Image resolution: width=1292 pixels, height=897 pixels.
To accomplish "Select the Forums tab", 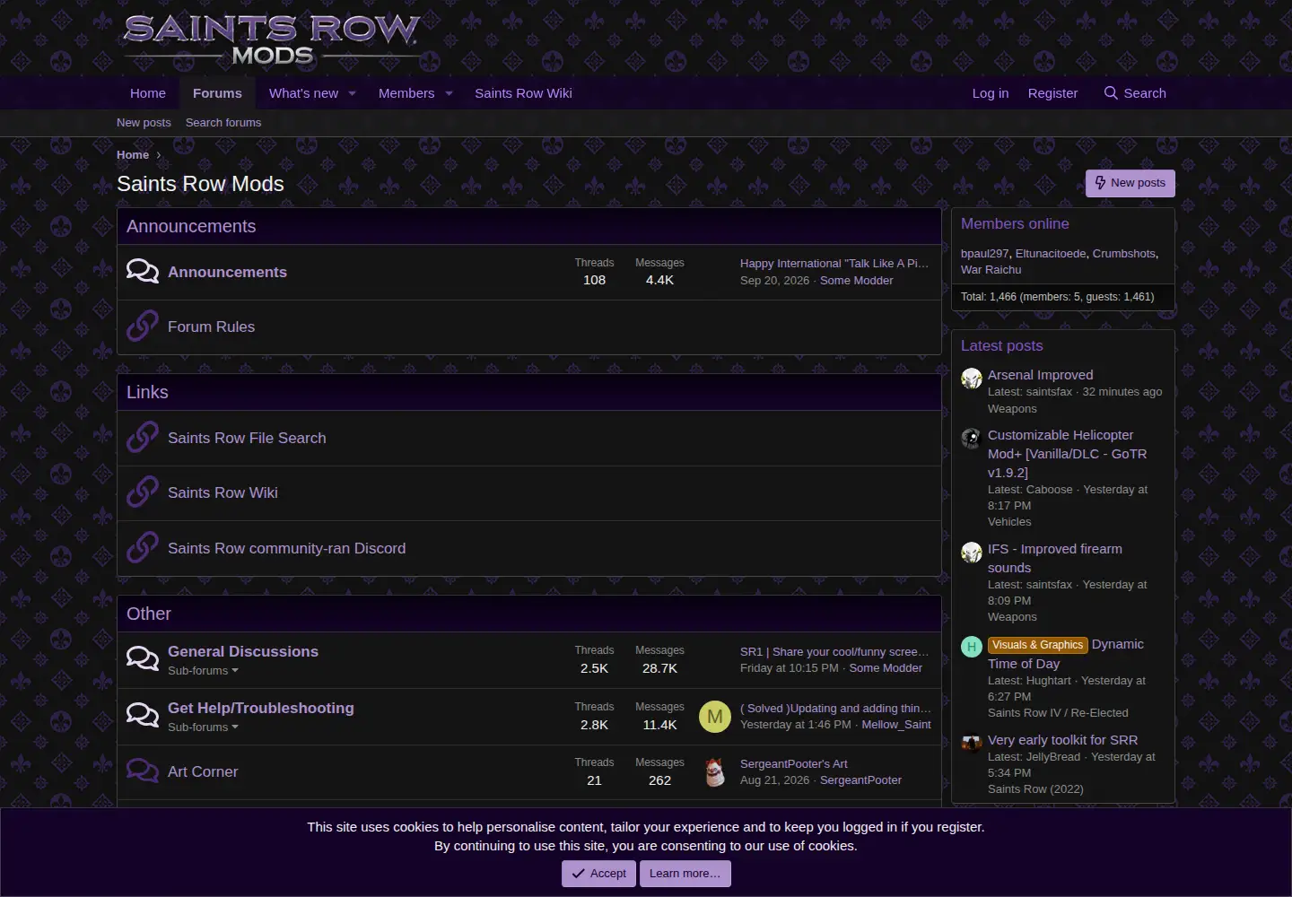I will (x=217, y=93).
